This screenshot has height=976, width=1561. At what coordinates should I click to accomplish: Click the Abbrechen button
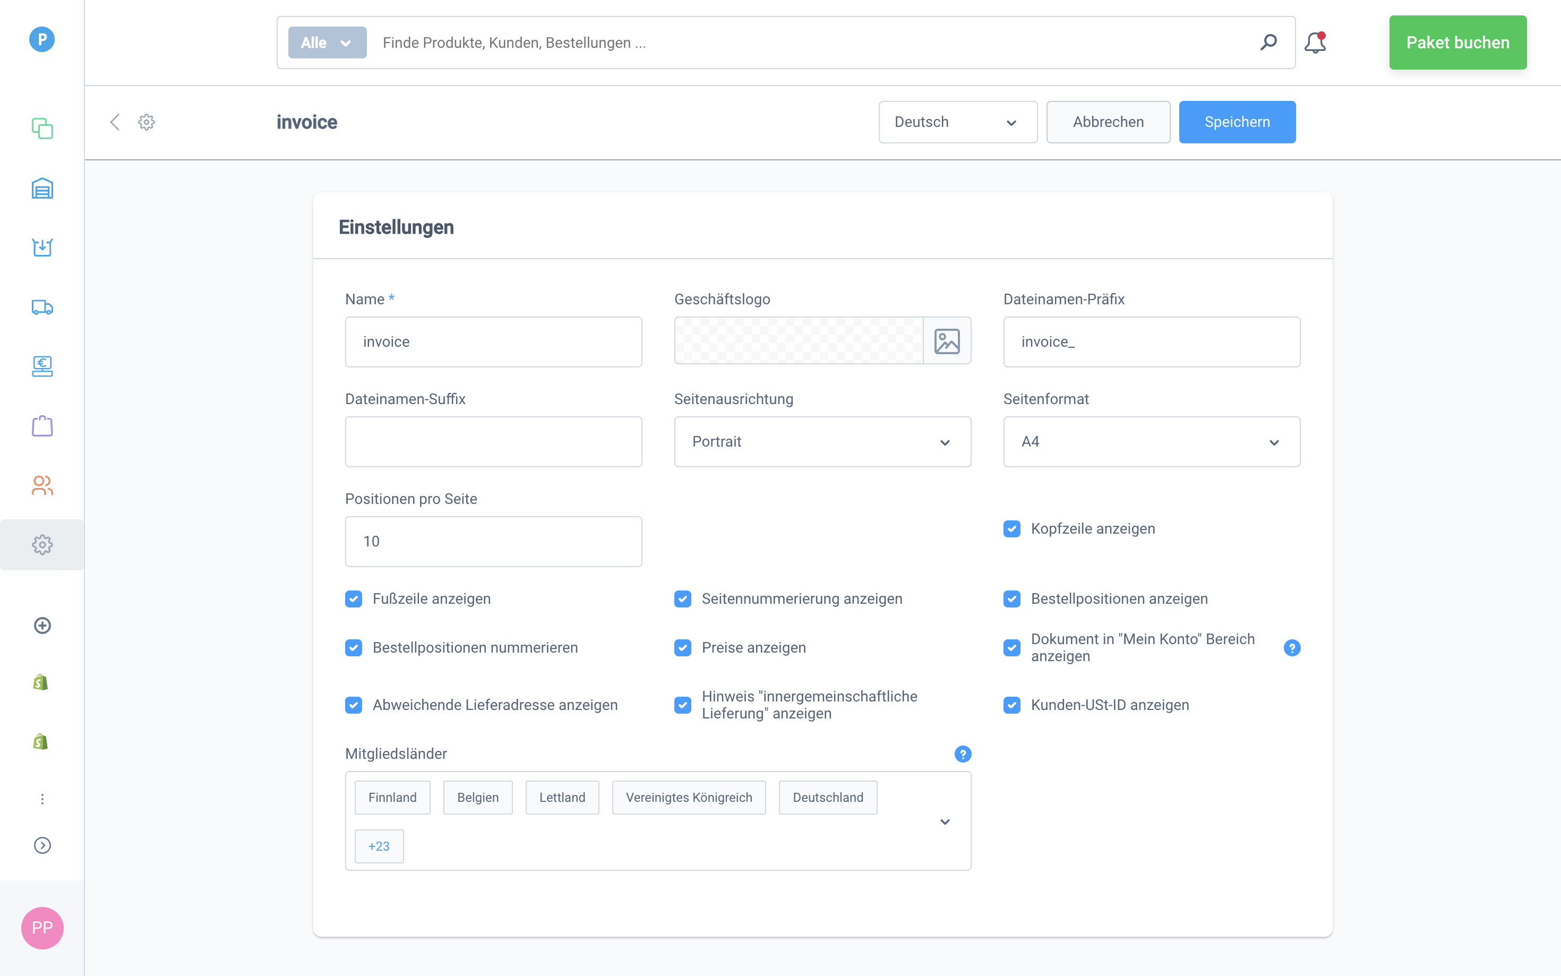pos(1108,122)
